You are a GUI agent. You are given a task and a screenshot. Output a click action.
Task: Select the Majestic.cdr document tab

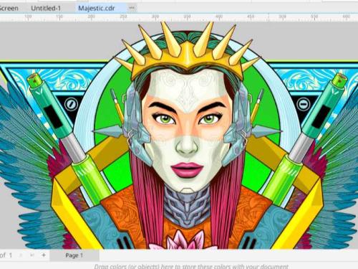click(x=97, y=9)
